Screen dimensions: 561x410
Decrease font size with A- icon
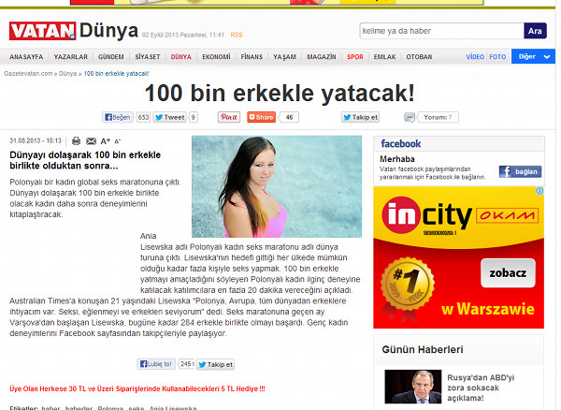point(118,141)
